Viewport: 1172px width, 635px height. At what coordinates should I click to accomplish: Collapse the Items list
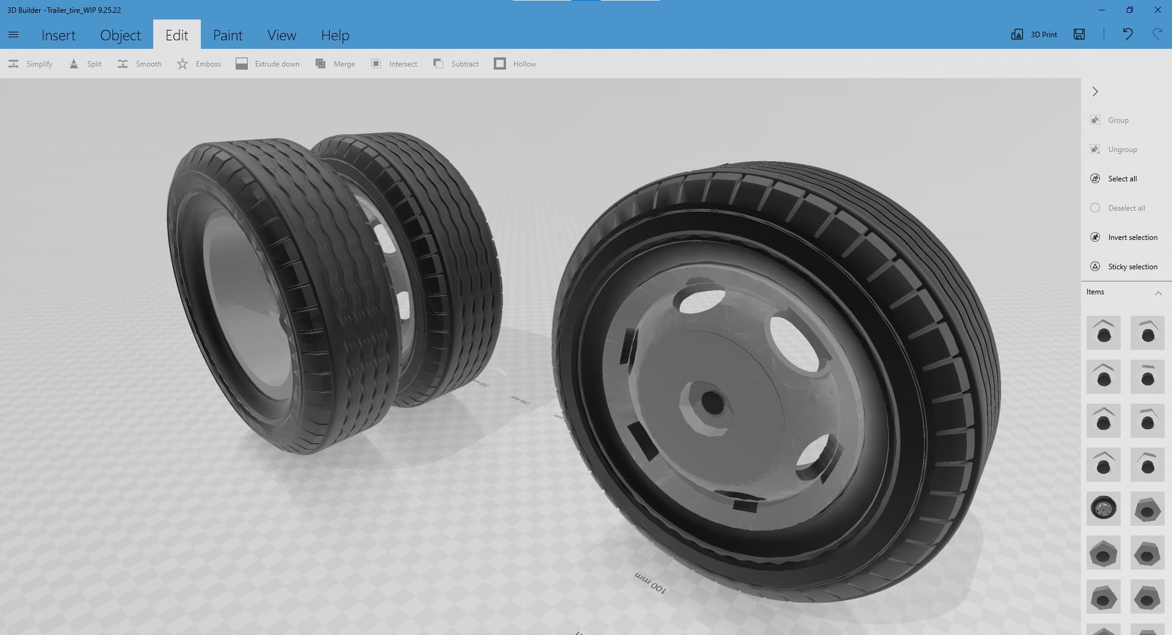click(1158, 293)
